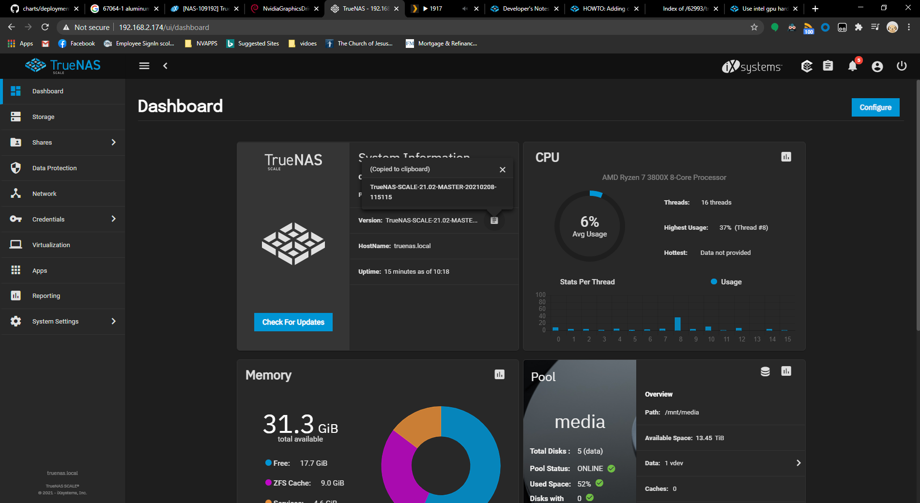920x503 pixels.
Task: Click the Storage drive icon in sidebar
Action: [x=16, y=117]
